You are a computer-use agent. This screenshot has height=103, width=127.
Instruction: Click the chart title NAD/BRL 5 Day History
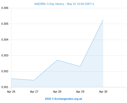coord(49,4)
